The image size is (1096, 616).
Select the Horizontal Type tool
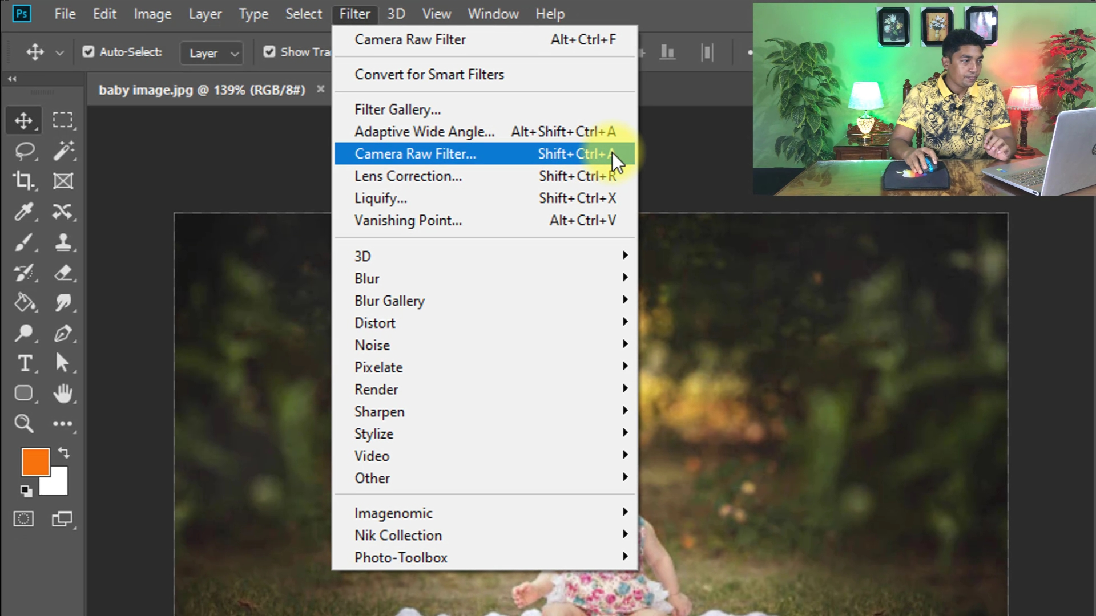[25, 363]
